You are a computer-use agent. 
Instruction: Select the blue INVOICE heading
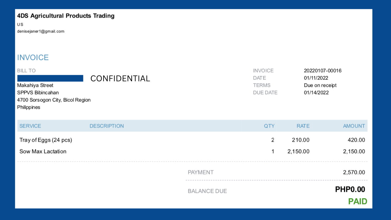click(x=33, y=57)
